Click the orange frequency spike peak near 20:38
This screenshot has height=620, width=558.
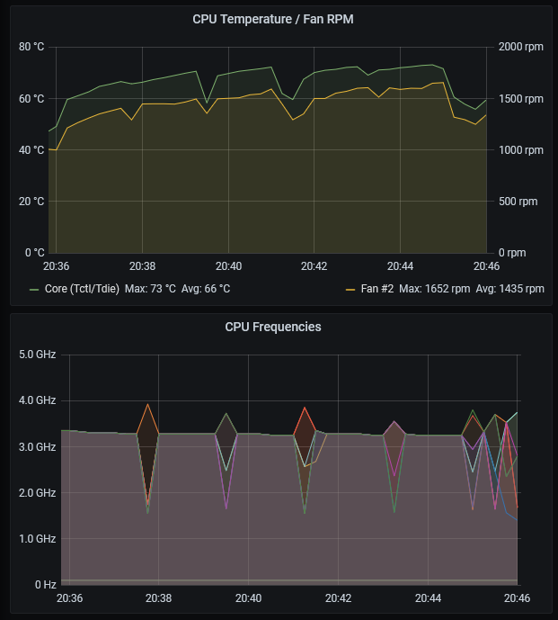coord(147,405)
